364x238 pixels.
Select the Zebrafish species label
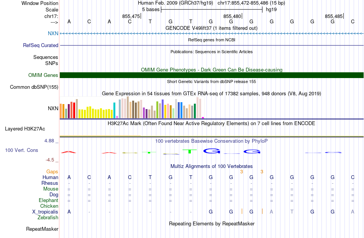coord(48,217)
